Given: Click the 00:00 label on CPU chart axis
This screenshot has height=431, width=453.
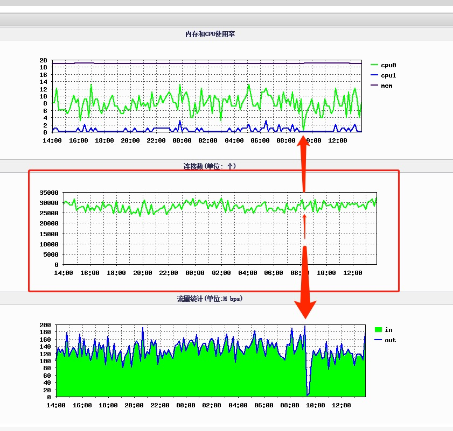Looking at the screenshot, I should 182,140.
